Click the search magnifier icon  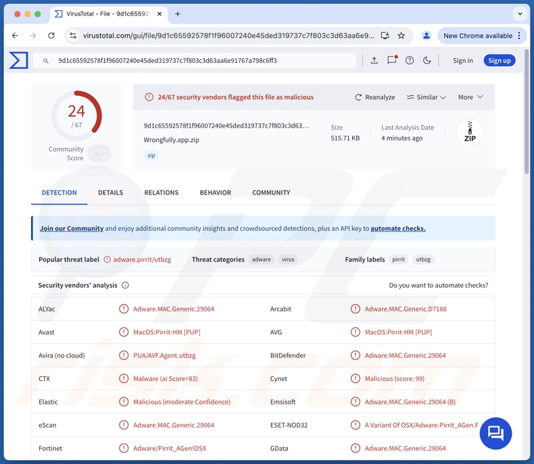pyautogui.click(x=46, y=61)
